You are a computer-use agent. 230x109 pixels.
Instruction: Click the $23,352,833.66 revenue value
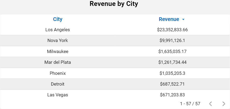click(172, 30)
